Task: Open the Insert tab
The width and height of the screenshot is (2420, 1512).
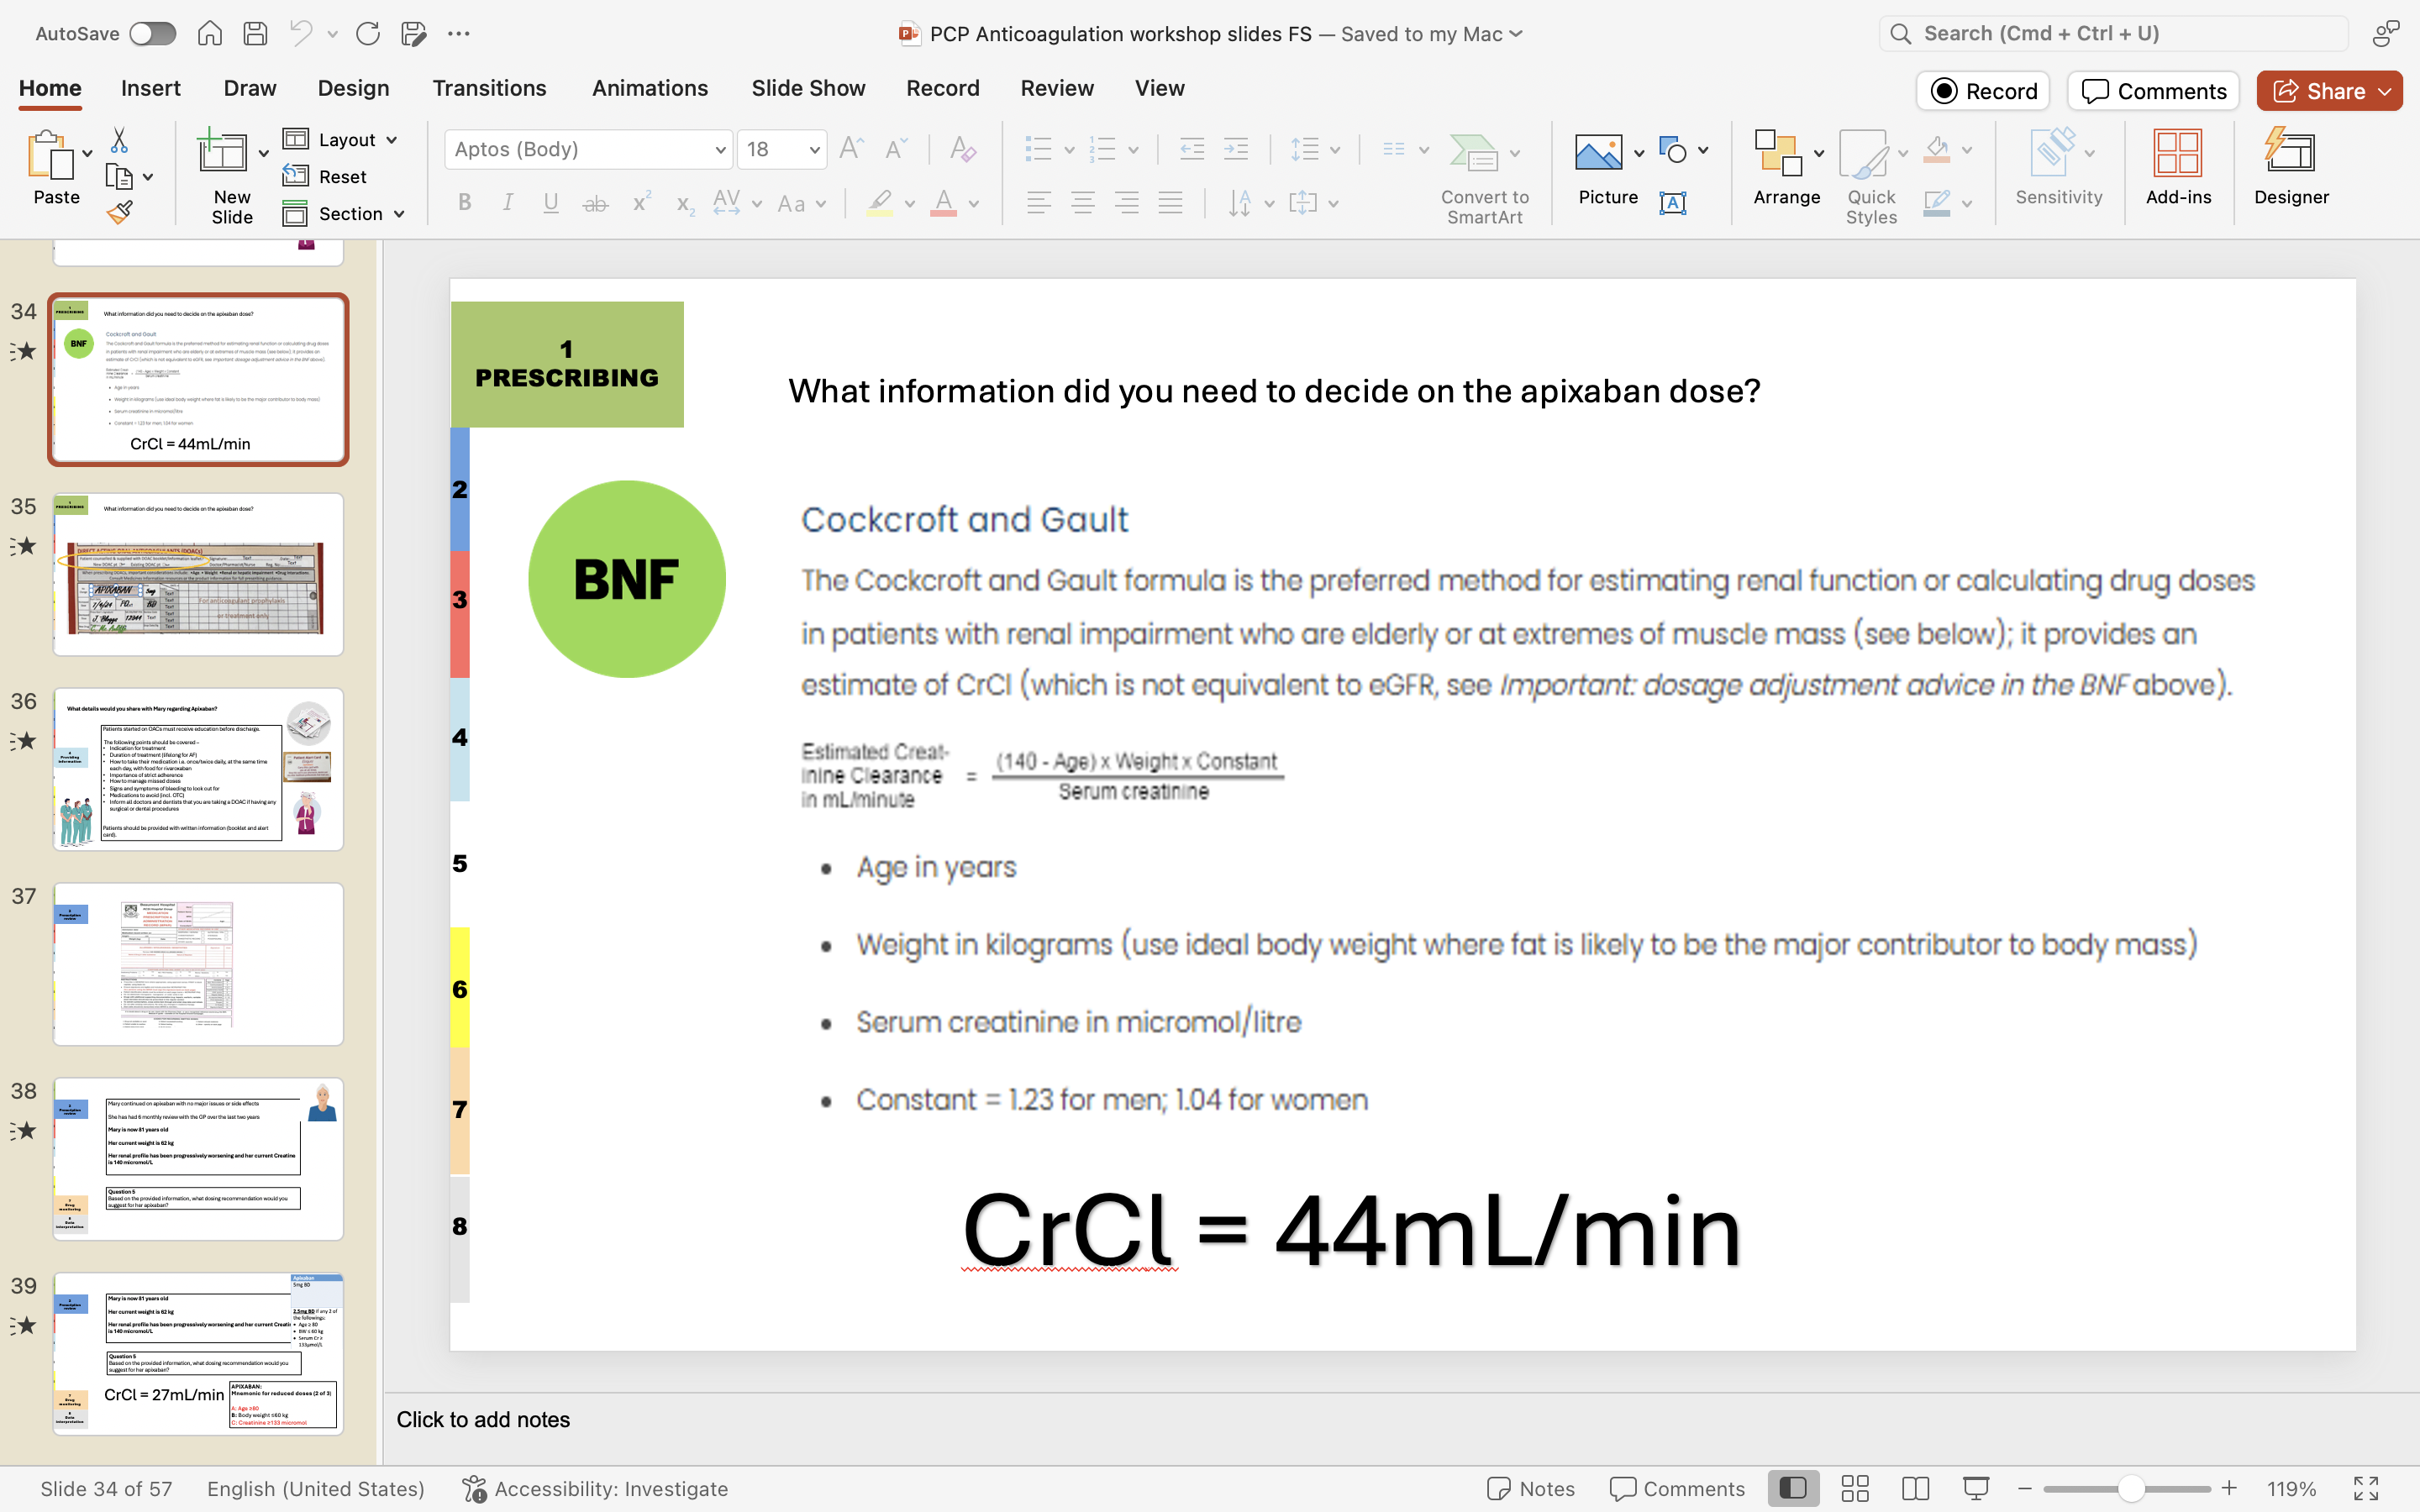Action: point(151,88)
